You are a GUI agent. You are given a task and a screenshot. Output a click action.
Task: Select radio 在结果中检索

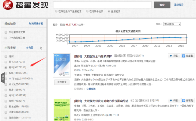[x=87, y=11]
